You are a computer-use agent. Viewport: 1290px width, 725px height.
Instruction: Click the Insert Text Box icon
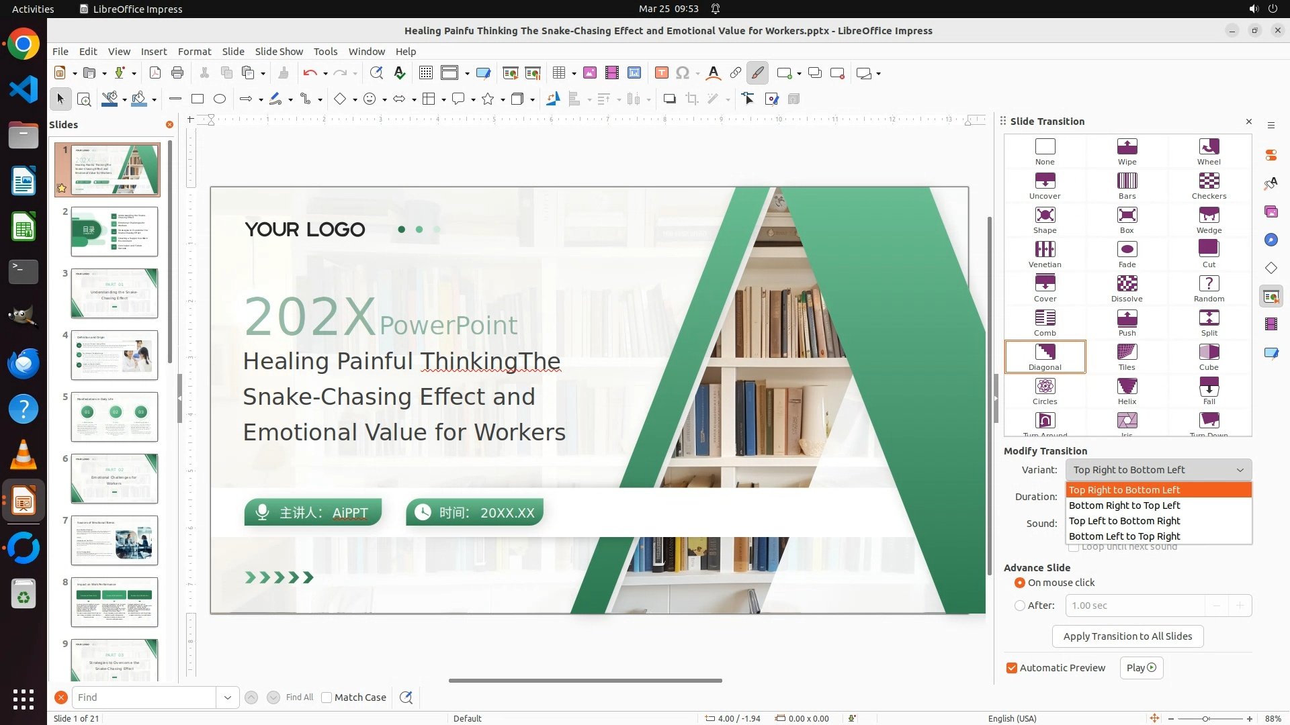[661, 73]
